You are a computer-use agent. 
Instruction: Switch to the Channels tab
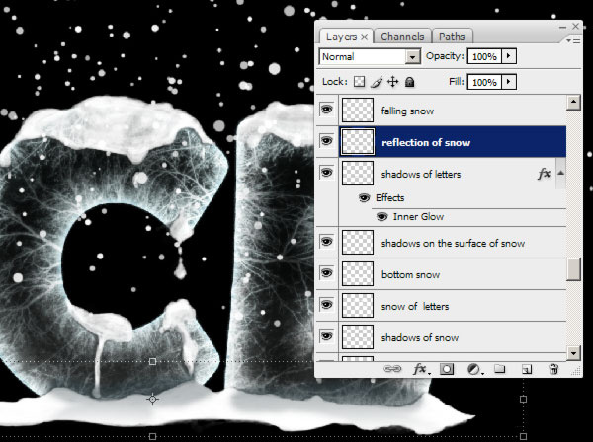coord(404,37)
